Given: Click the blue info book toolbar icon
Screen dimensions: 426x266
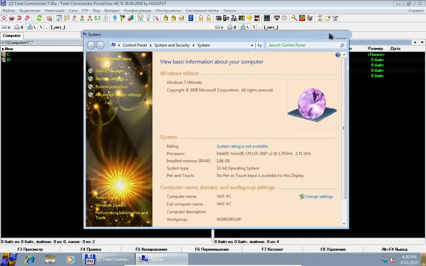Looking at the screenshot, I should [191, 18].
